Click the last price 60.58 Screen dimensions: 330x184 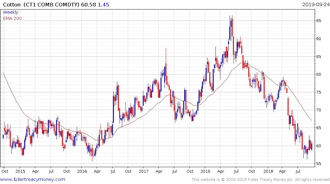tap(88, 5)
